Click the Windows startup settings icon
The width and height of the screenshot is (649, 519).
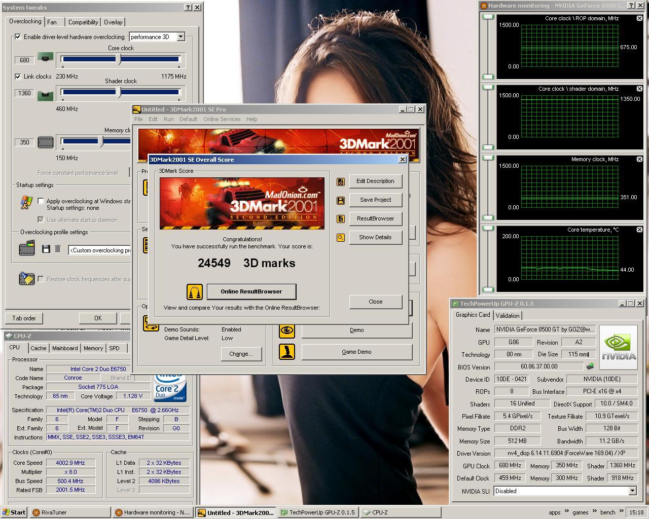coord(26,203)
